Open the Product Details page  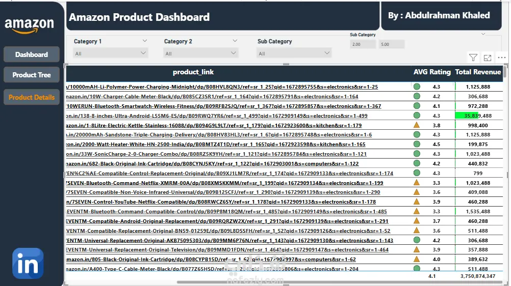point(32,97)
